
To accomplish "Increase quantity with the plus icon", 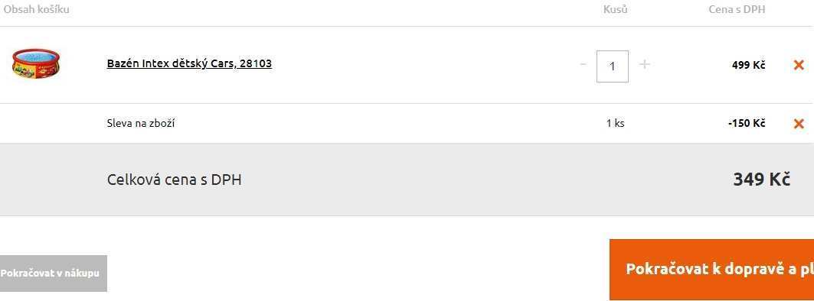I will point(644,64).
